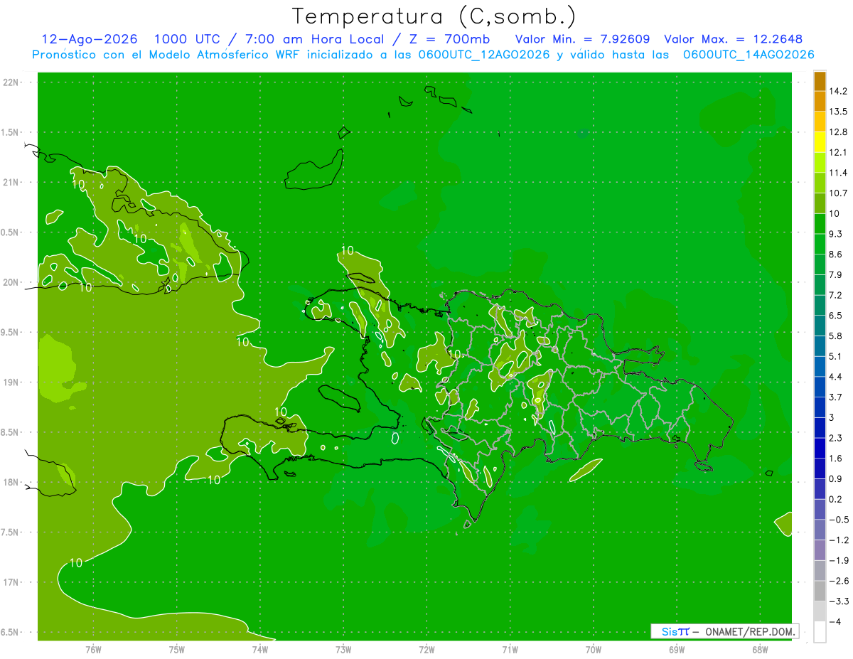Click the '-1.2' color bar value

839,540
